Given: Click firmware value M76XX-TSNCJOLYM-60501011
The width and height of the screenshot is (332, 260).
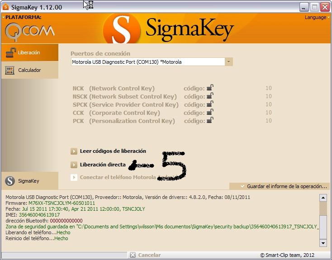Looking at the screenshot, I should [x=62, y=203].
